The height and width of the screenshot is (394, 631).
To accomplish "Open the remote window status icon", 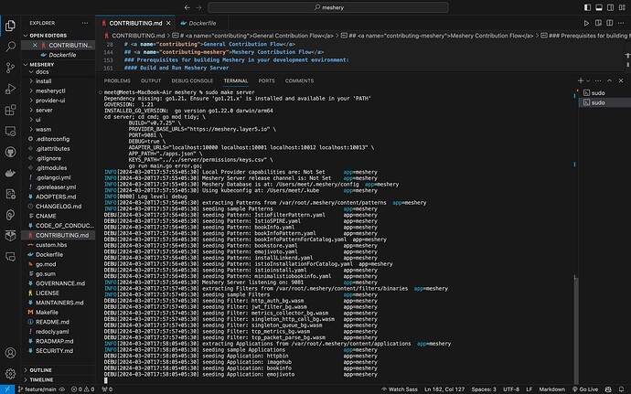I will pyautogui.click(x=6, y=389).
